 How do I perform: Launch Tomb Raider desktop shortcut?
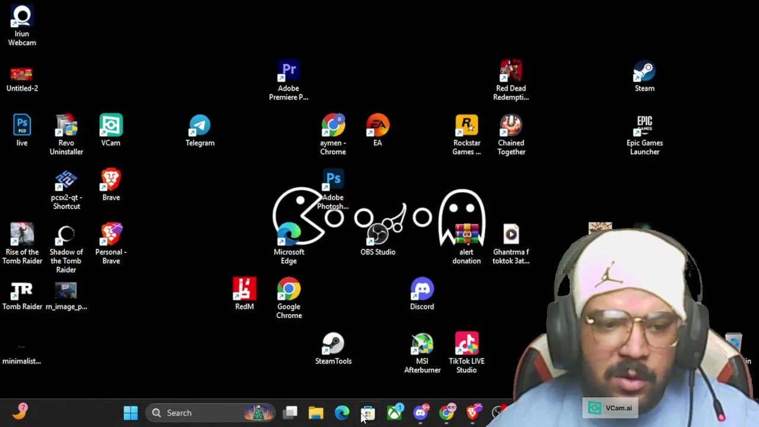pyautogui.click(x=22, y=294)
